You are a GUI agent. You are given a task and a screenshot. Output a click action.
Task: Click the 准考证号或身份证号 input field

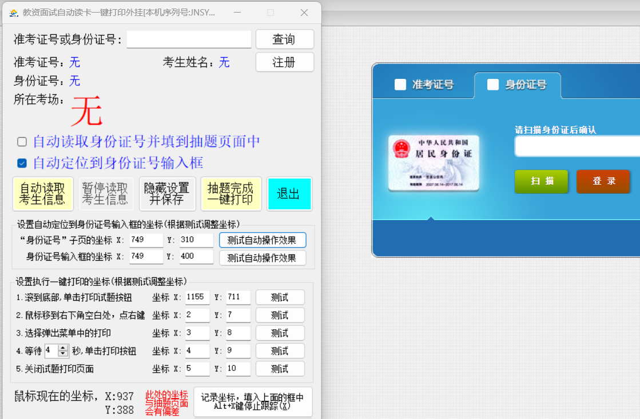coord(189,39)
